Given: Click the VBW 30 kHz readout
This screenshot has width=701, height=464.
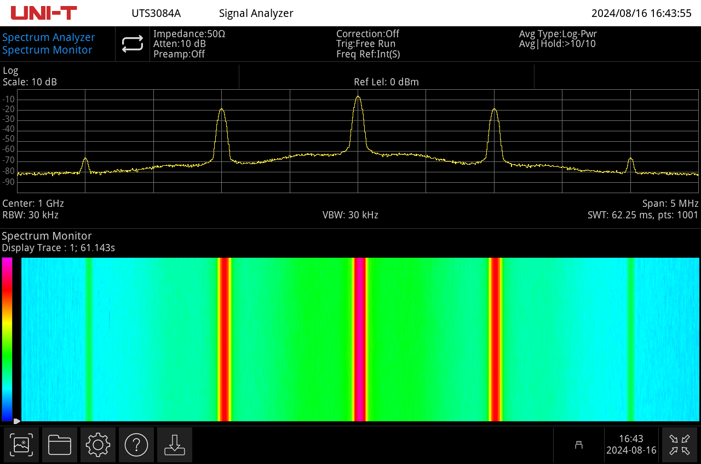Looking at the screenshot, I should [350, 215].
